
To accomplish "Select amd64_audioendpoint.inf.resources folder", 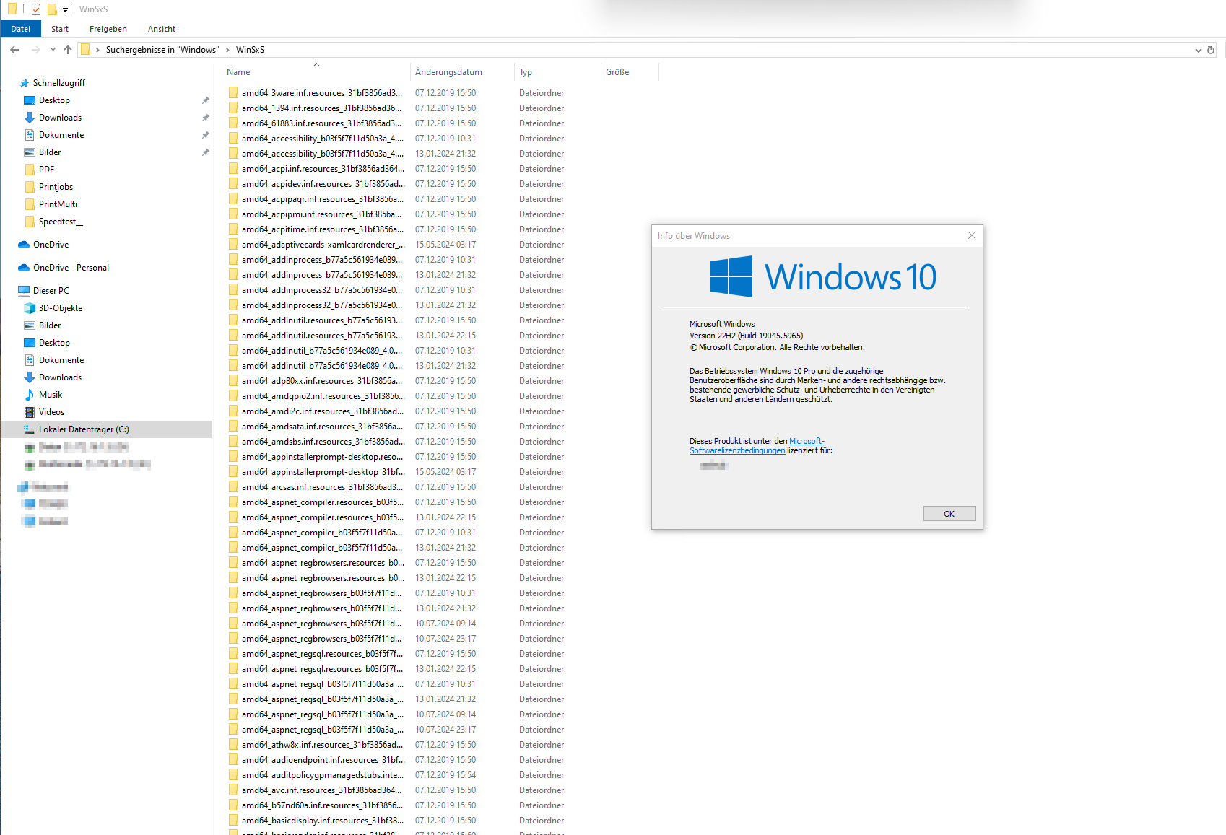I will [x=323, y=760].
